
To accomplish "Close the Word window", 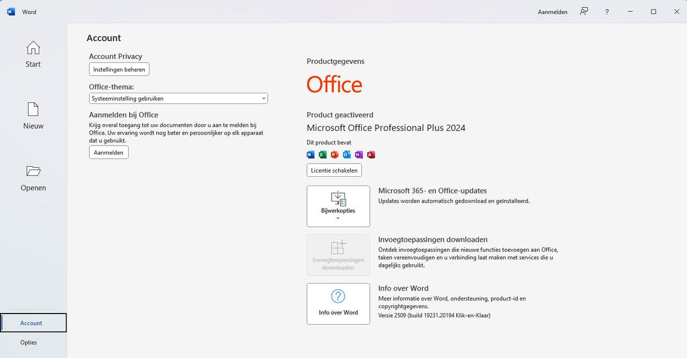I will (676, 12).
